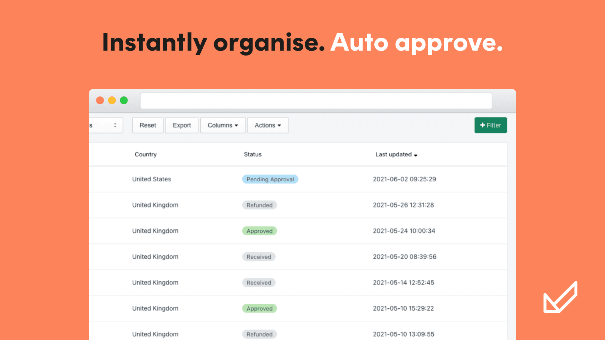Click the plus icon inside the Filter button
Screen dimensions: 605x340
pos(482,125)
